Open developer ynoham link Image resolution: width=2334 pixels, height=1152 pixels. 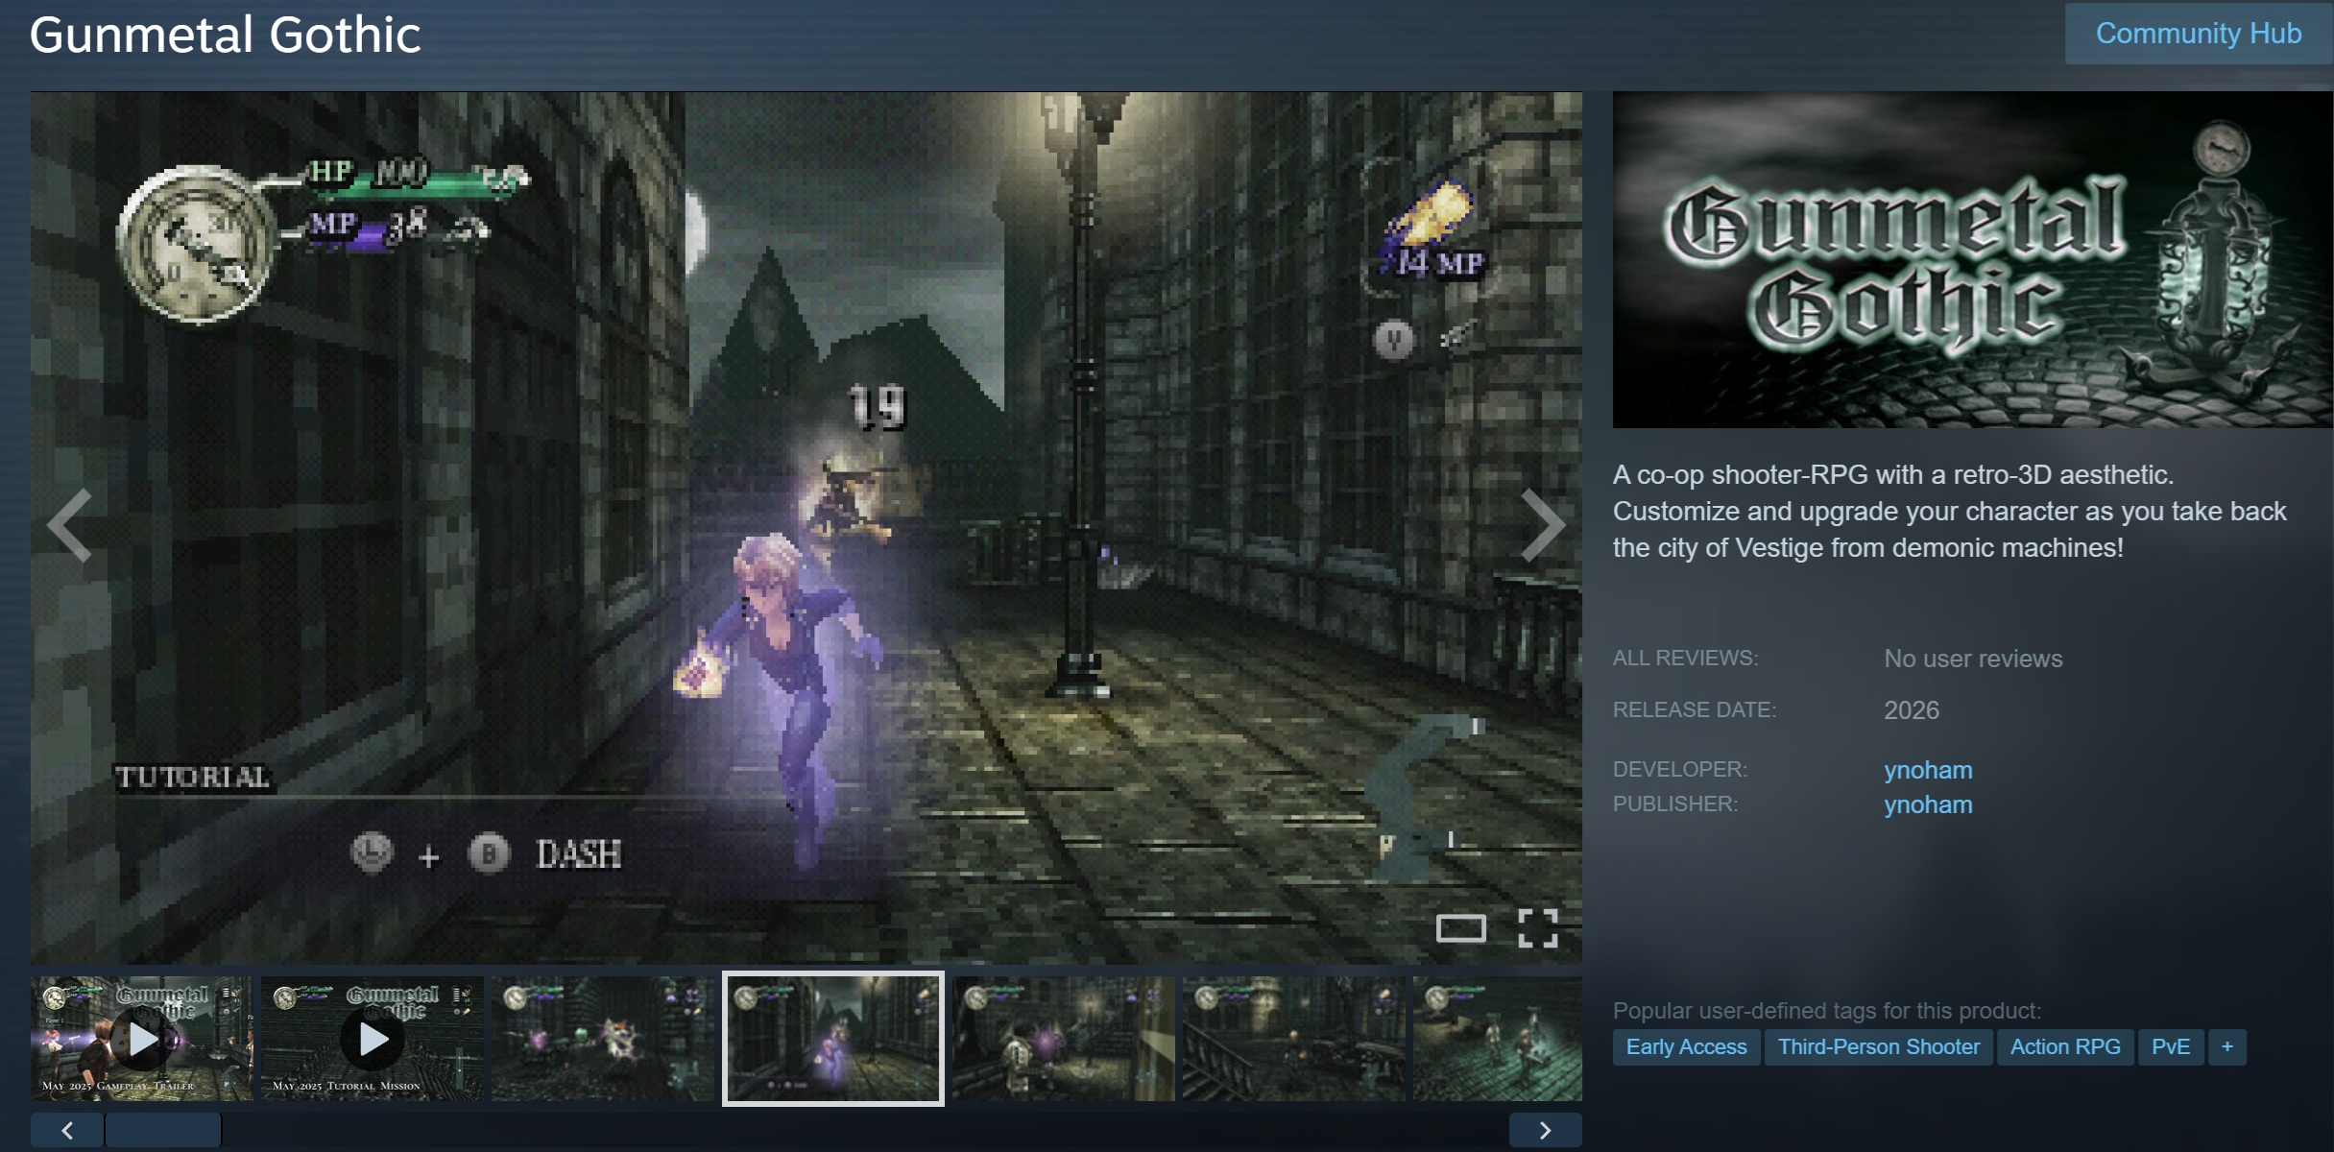click(1928, 770)
